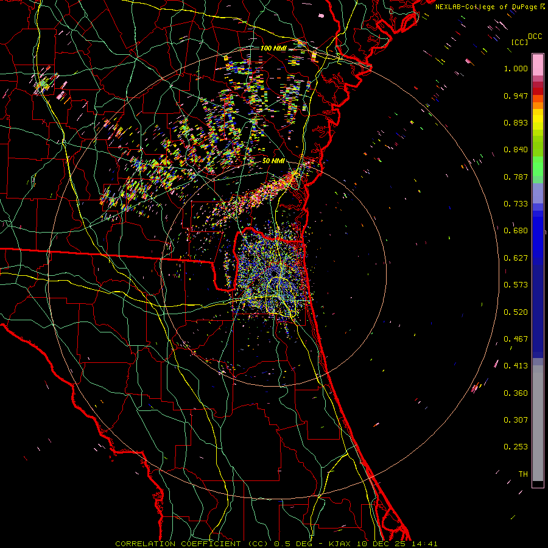Click the 0.893 scale value
This screenshot has width=548, height=548.
[516, 122]
